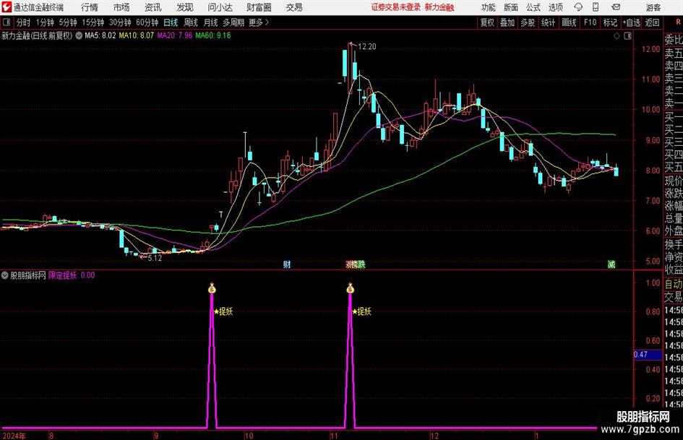Click the 多股 multi-stock toolbar button
683x440 pixels.
click(528, 22)
